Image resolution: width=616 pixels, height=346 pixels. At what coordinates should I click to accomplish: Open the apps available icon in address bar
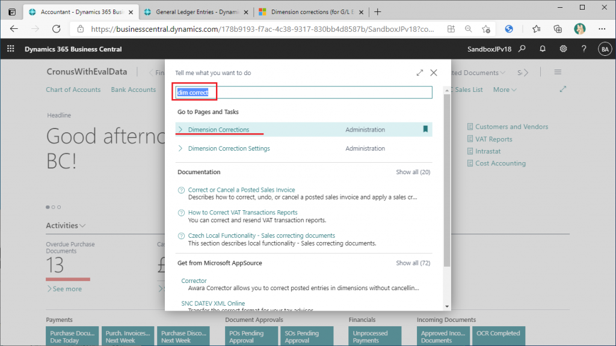point(451,29)
